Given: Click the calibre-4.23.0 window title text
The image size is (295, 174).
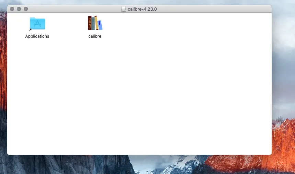Looking at the screenshot, I should (x=142, y=9).
